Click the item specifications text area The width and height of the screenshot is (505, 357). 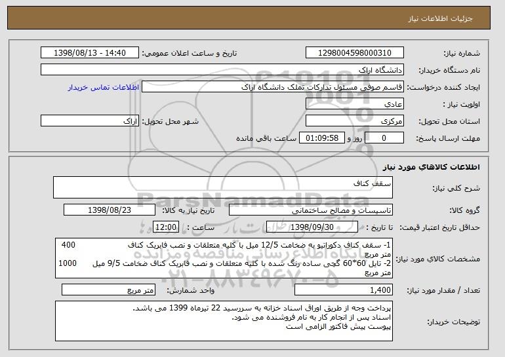[x=224, y=258]
